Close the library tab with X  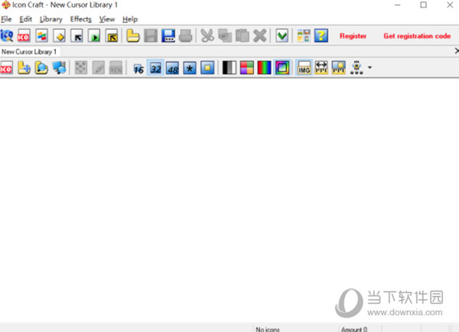tap(457, 51)
